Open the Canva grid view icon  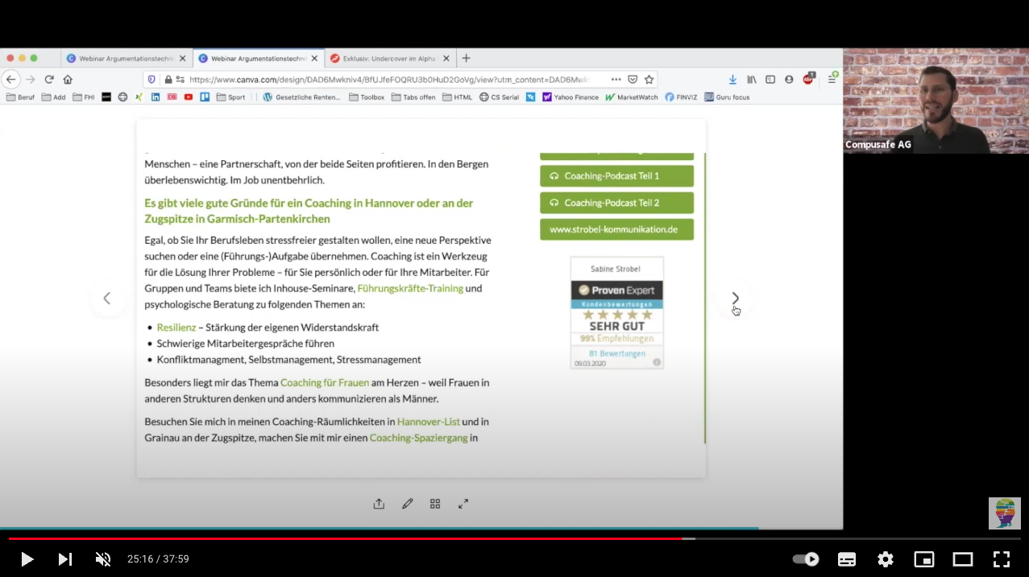click(x=435, y=504)
